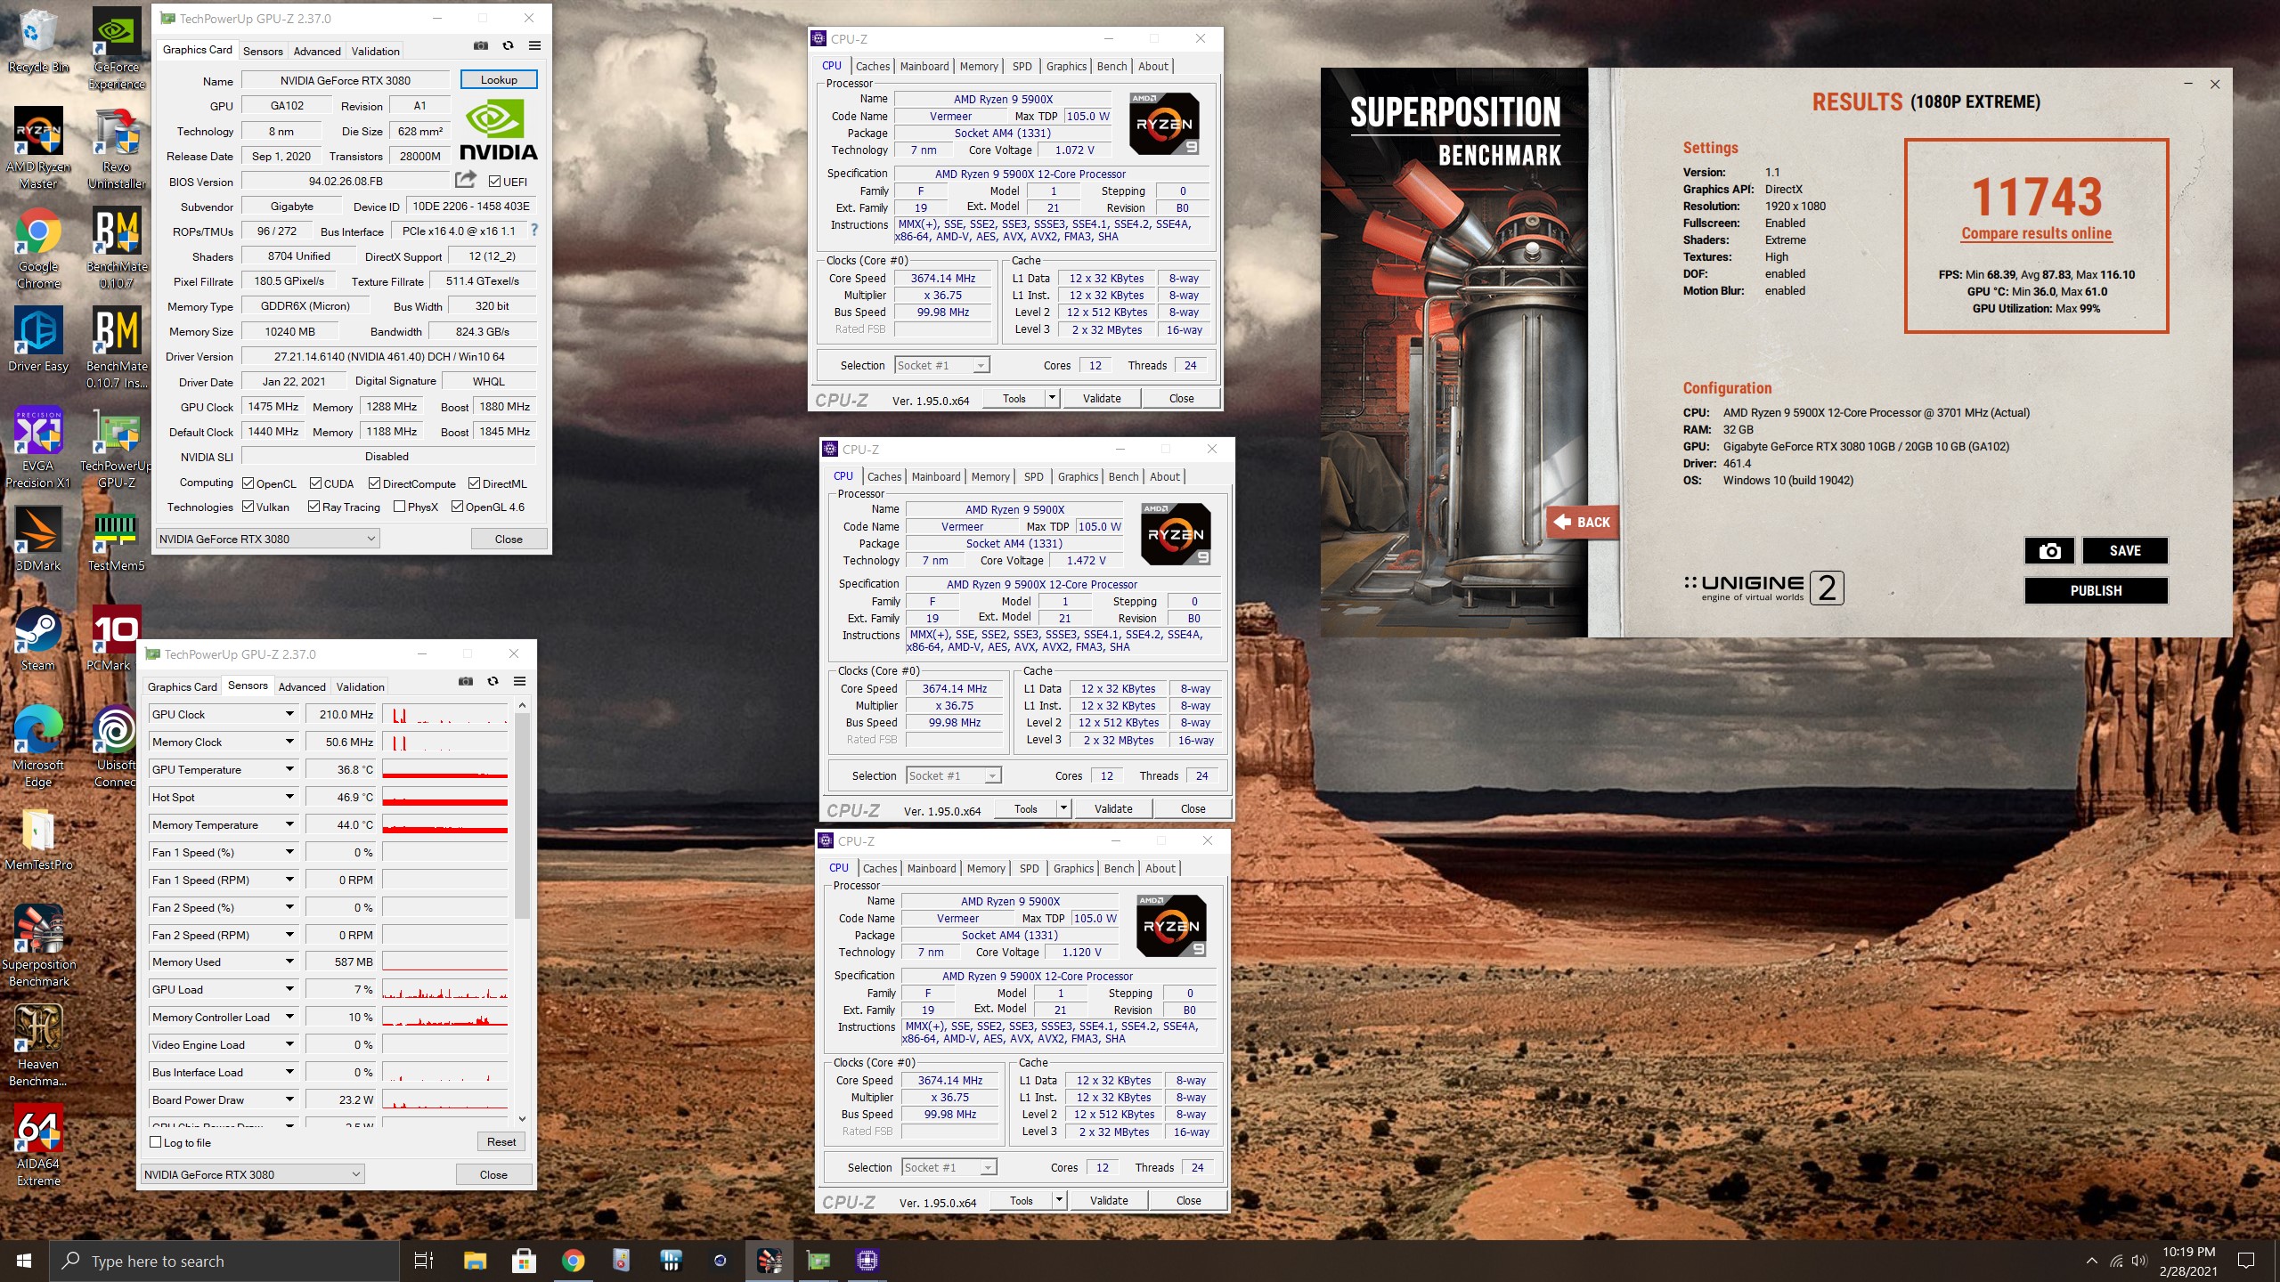Open Steam desktop icon

38,639
